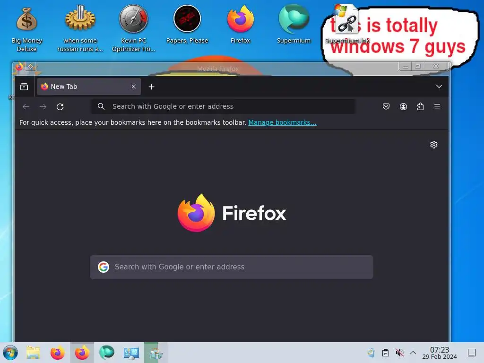Select the 'when some russian runs a...' gear icon
Viewport: 484px width, 363px height.
tap(80, 28)
